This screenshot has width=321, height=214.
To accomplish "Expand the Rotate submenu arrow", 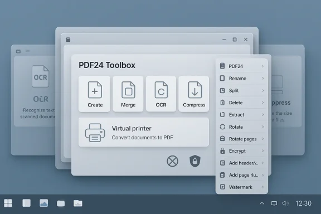I will (262, 127).
